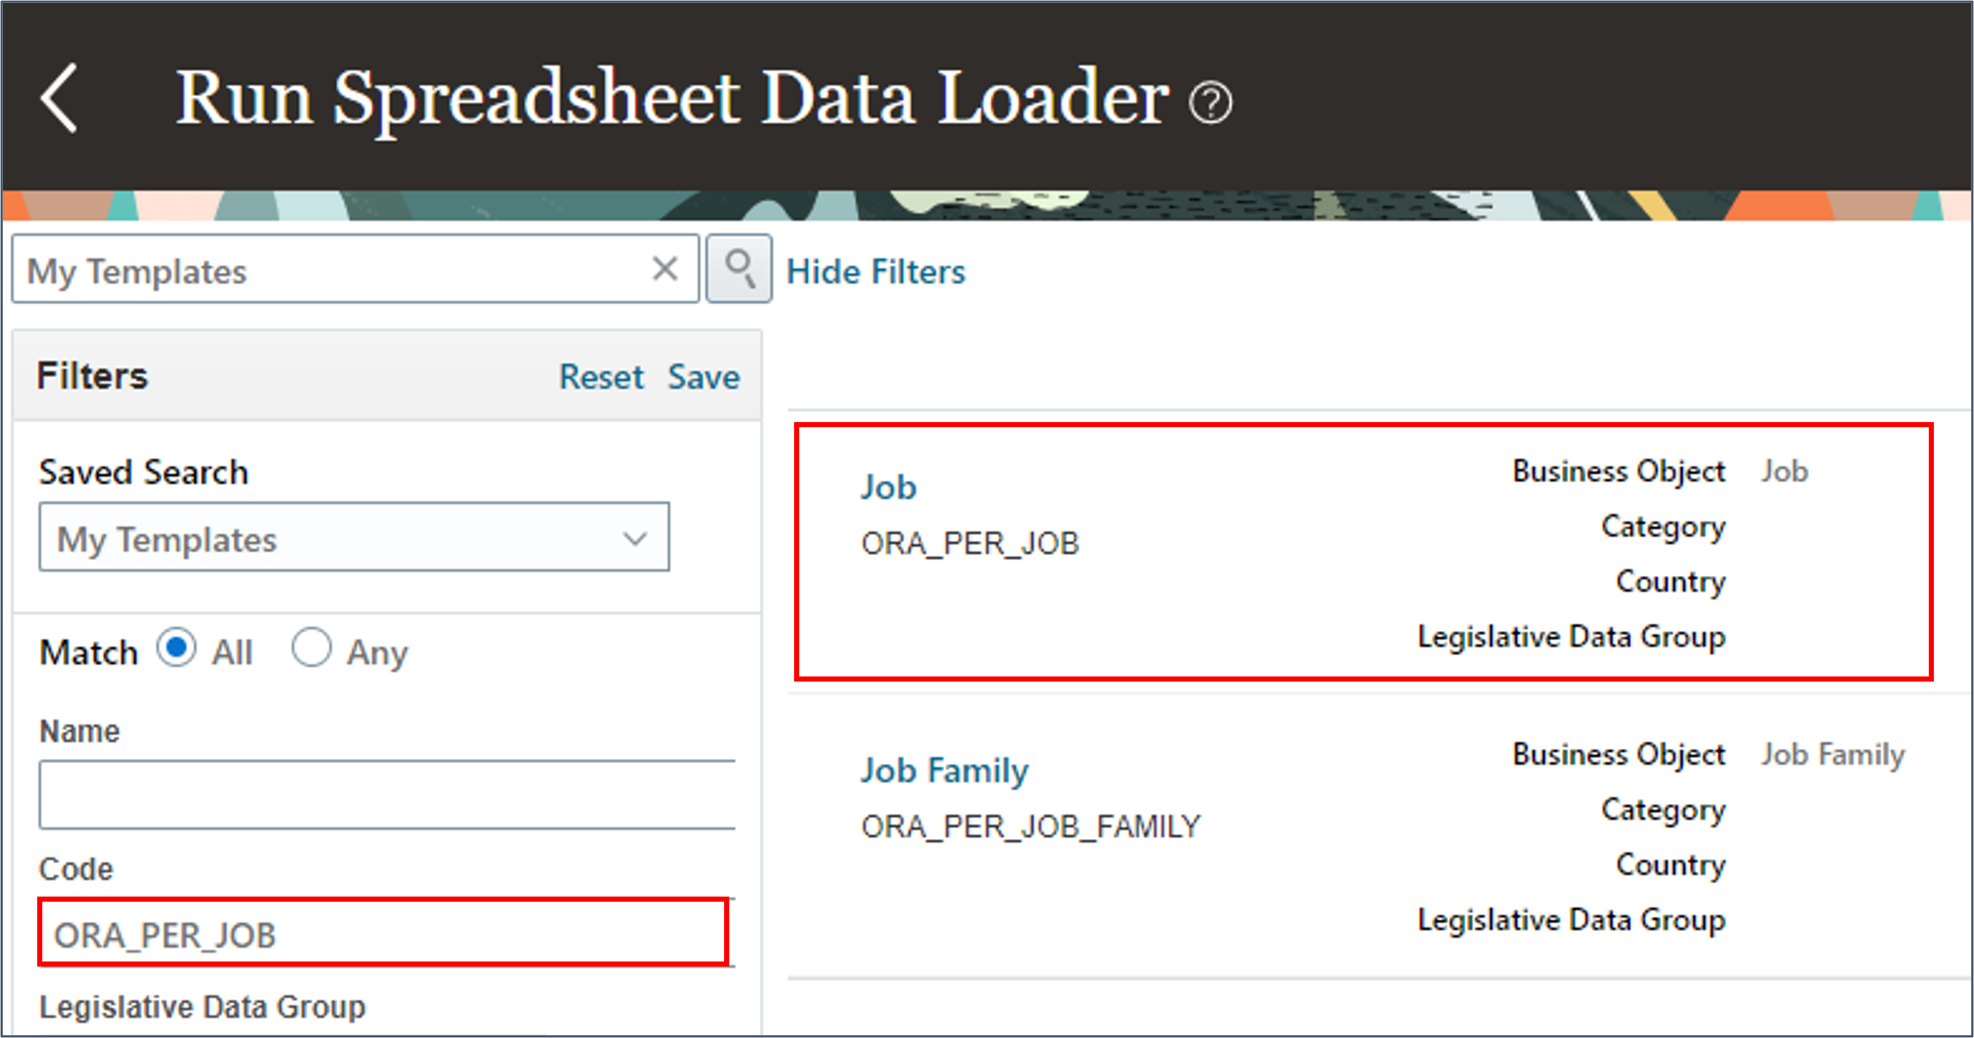Save the current filters
The width and height of the screenshot is (1974, 1038).
tap(704, 376)
